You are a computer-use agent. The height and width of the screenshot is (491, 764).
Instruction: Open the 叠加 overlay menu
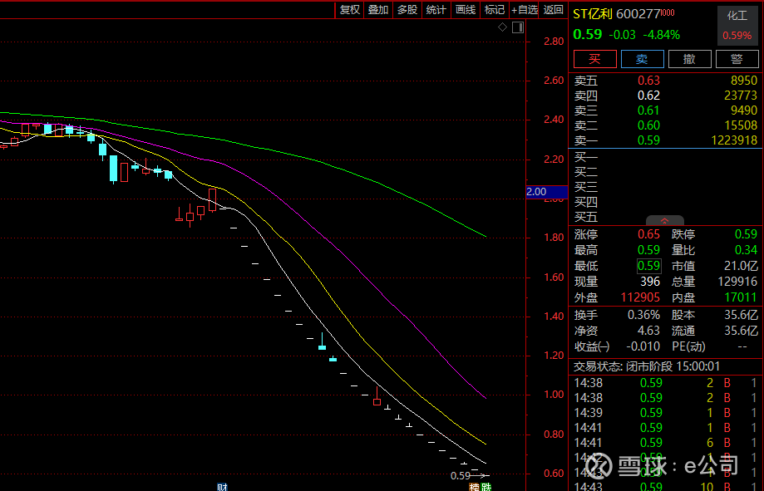point(378,10)
